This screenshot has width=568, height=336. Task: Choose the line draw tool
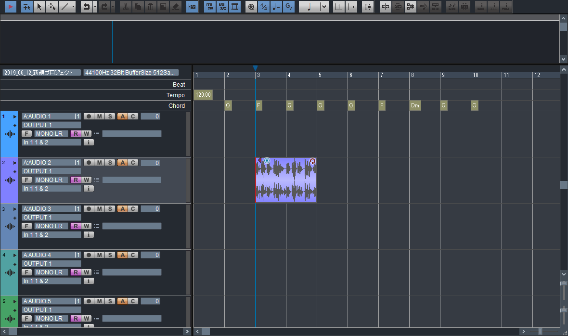click(64, 7)
